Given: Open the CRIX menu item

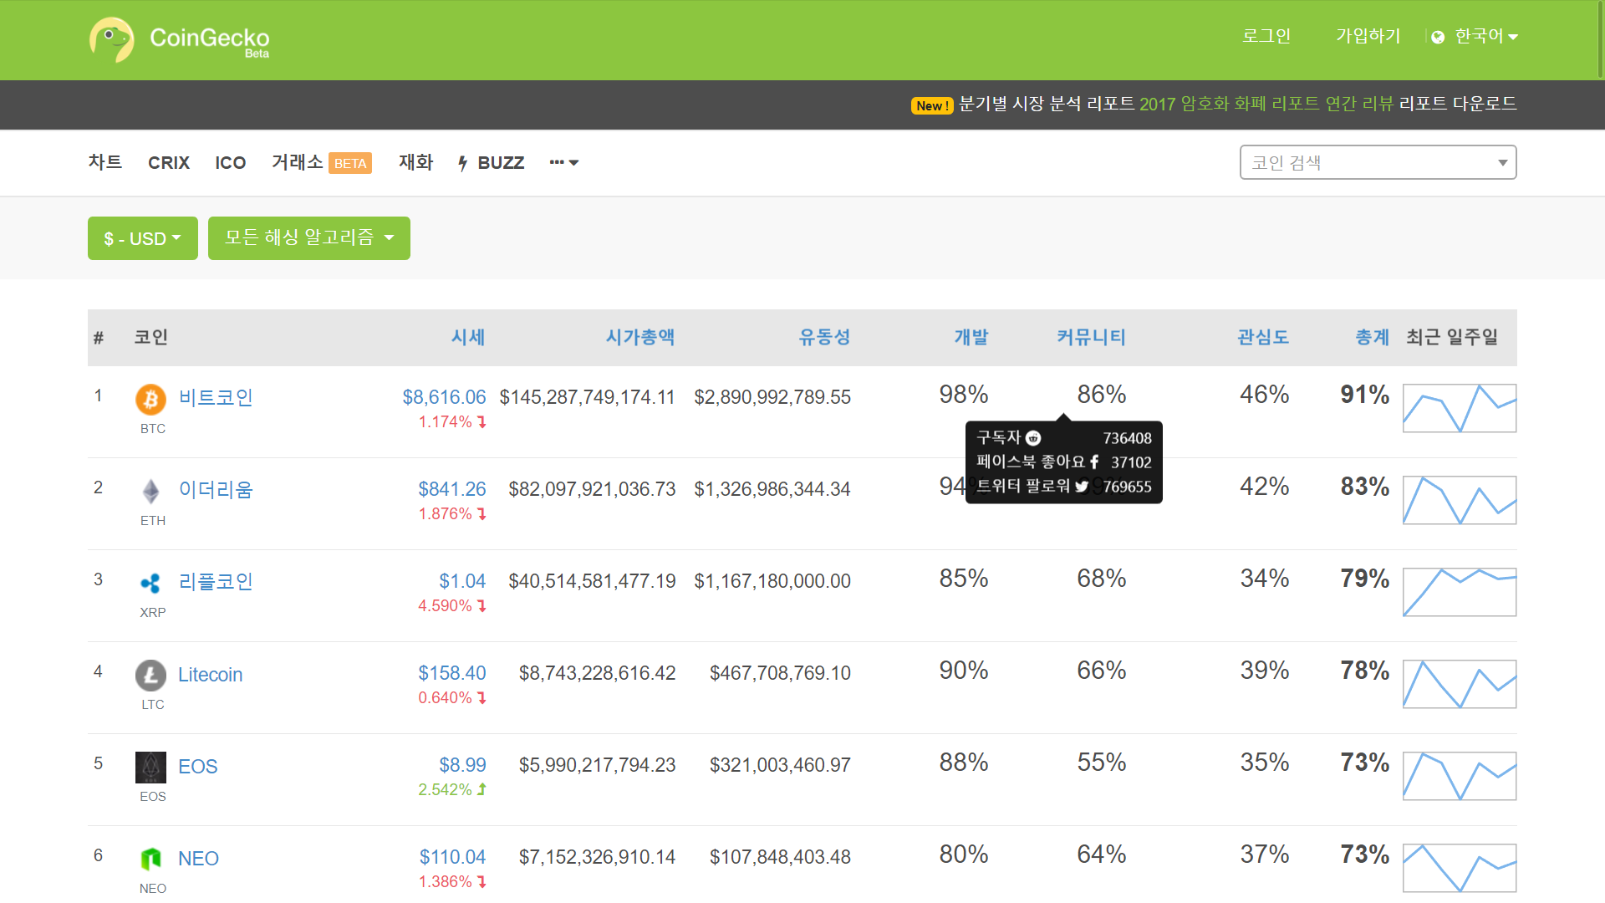Looking at the screenshot, I should click(169, 162).
